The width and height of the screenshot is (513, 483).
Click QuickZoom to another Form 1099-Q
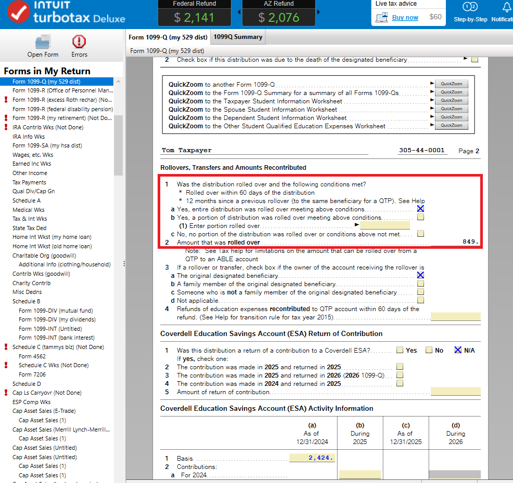pyautogui.click(x=451, y=84)
